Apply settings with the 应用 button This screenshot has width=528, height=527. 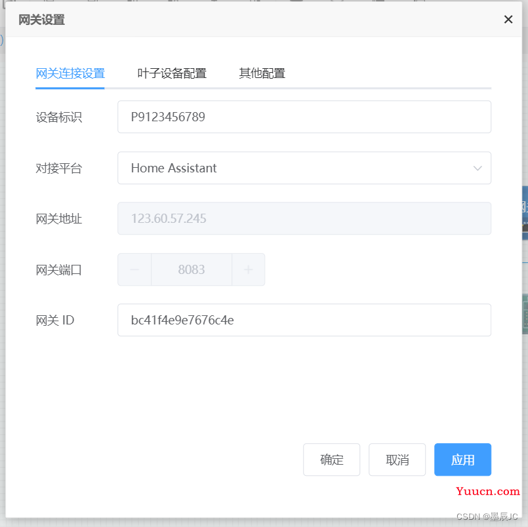[x=462, y=459]
